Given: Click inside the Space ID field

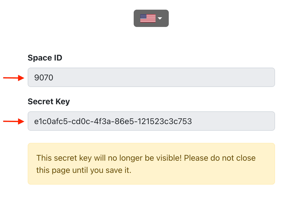Looking at the screenshot, I should [151, 77].
